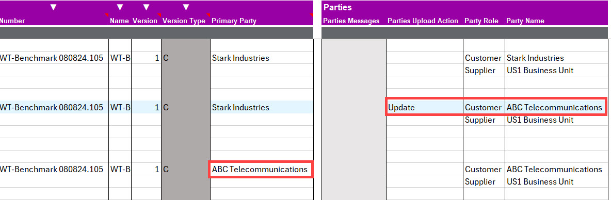The height and width of the screenshot is (200, 611).
Task: Select the Parties Upload Action header
Action: pos(423,21)
